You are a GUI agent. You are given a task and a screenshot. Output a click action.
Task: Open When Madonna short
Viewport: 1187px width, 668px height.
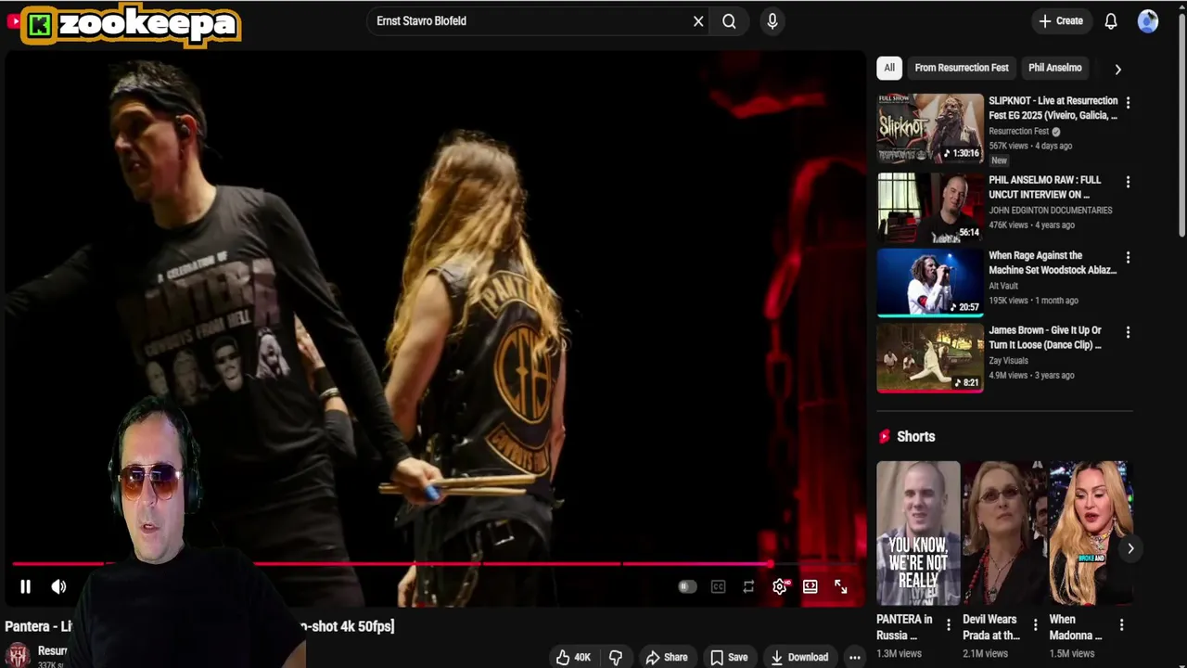[1090, 533]
